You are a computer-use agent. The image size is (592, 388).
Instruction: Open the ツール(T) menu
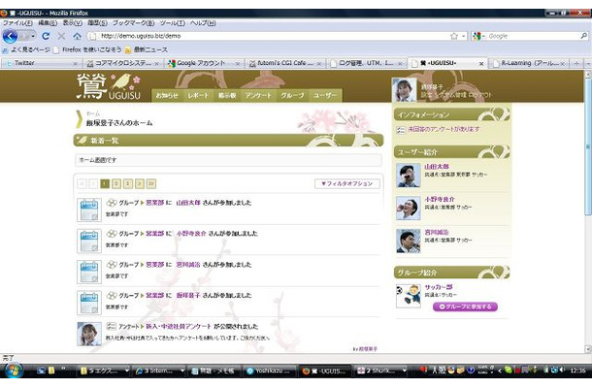(172, 22)
